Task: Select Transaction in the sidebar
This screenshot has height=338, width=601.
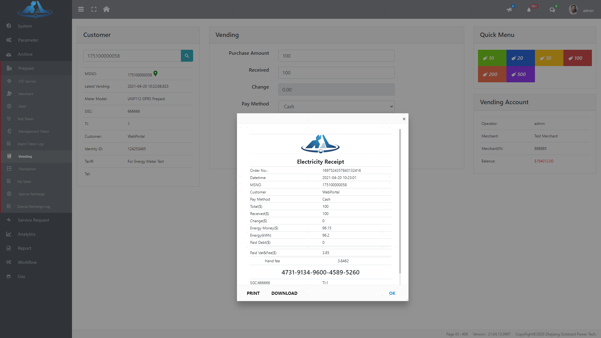Action: pos(27,169)
